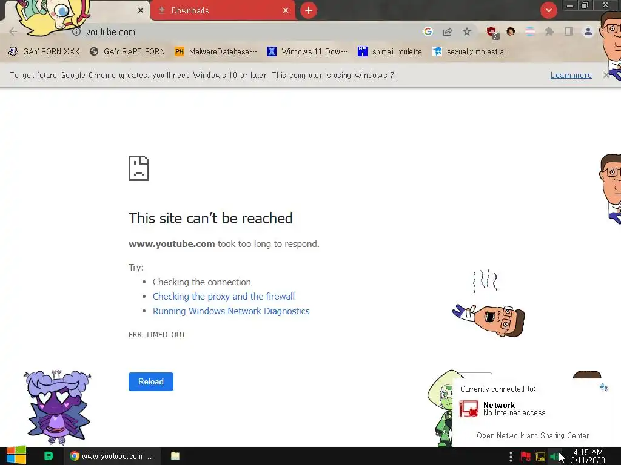Go back with the browser back arrow
This screenshot has width=621, height=465.
click(x=13, y=31)
